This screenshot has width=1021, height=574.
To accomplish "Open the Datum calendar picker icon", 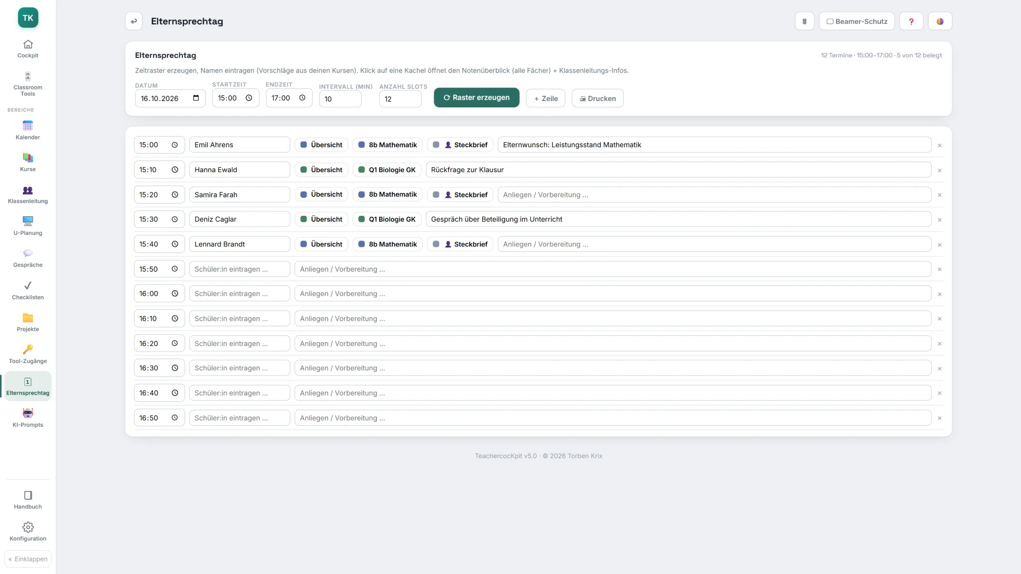I will coord(196,98).
